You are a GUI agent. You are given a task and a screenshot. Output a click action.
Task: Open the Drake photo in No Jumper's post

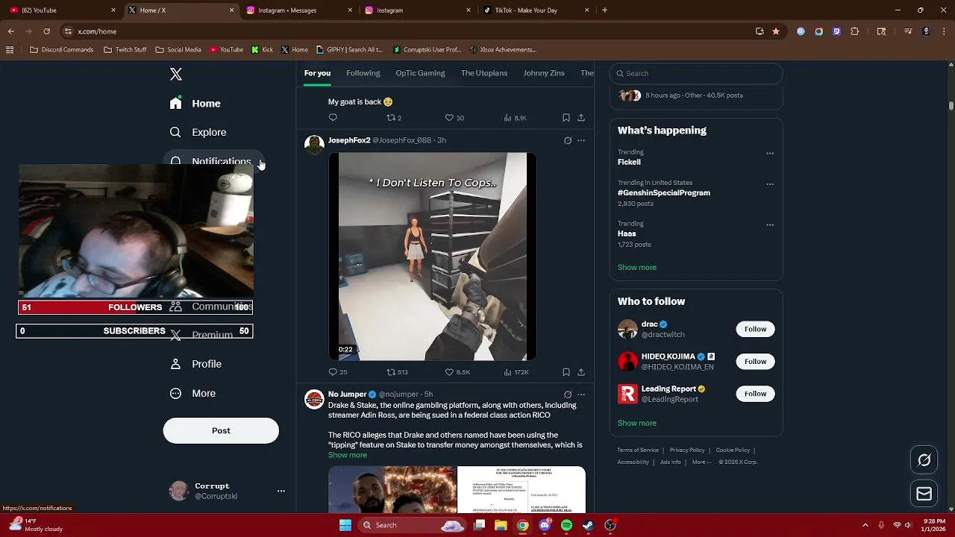pos(392,490)
